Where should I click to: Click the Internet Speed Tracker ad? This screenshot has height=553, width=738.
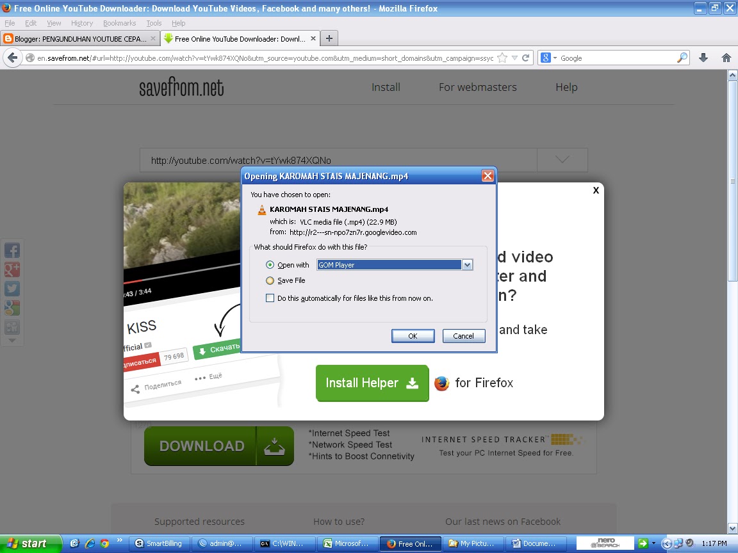pyautogui.click(x=502, y=445)
